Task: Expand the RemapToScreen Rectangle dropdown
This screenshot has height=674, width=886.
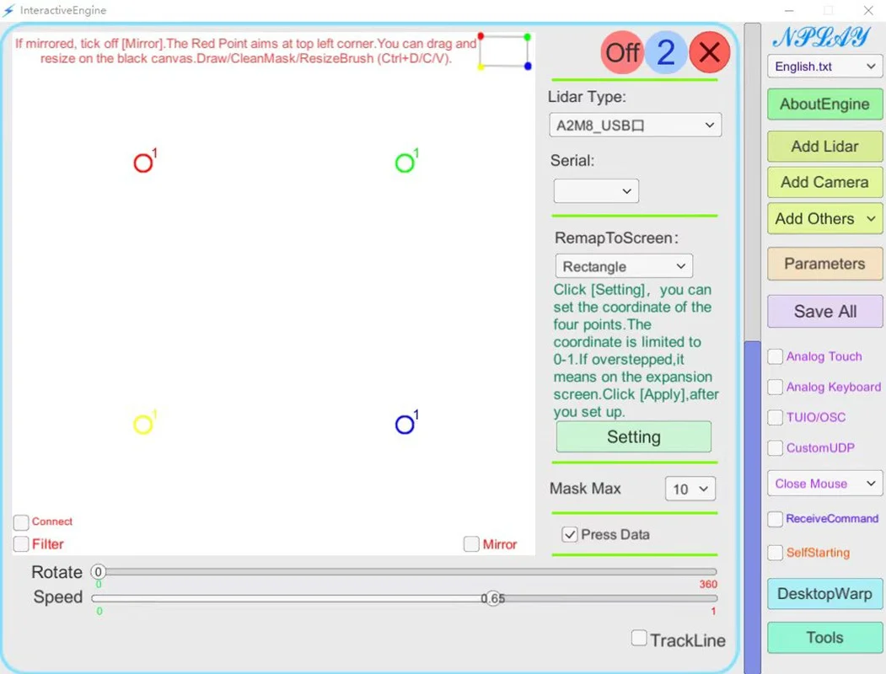Action: tap(624, 266)
